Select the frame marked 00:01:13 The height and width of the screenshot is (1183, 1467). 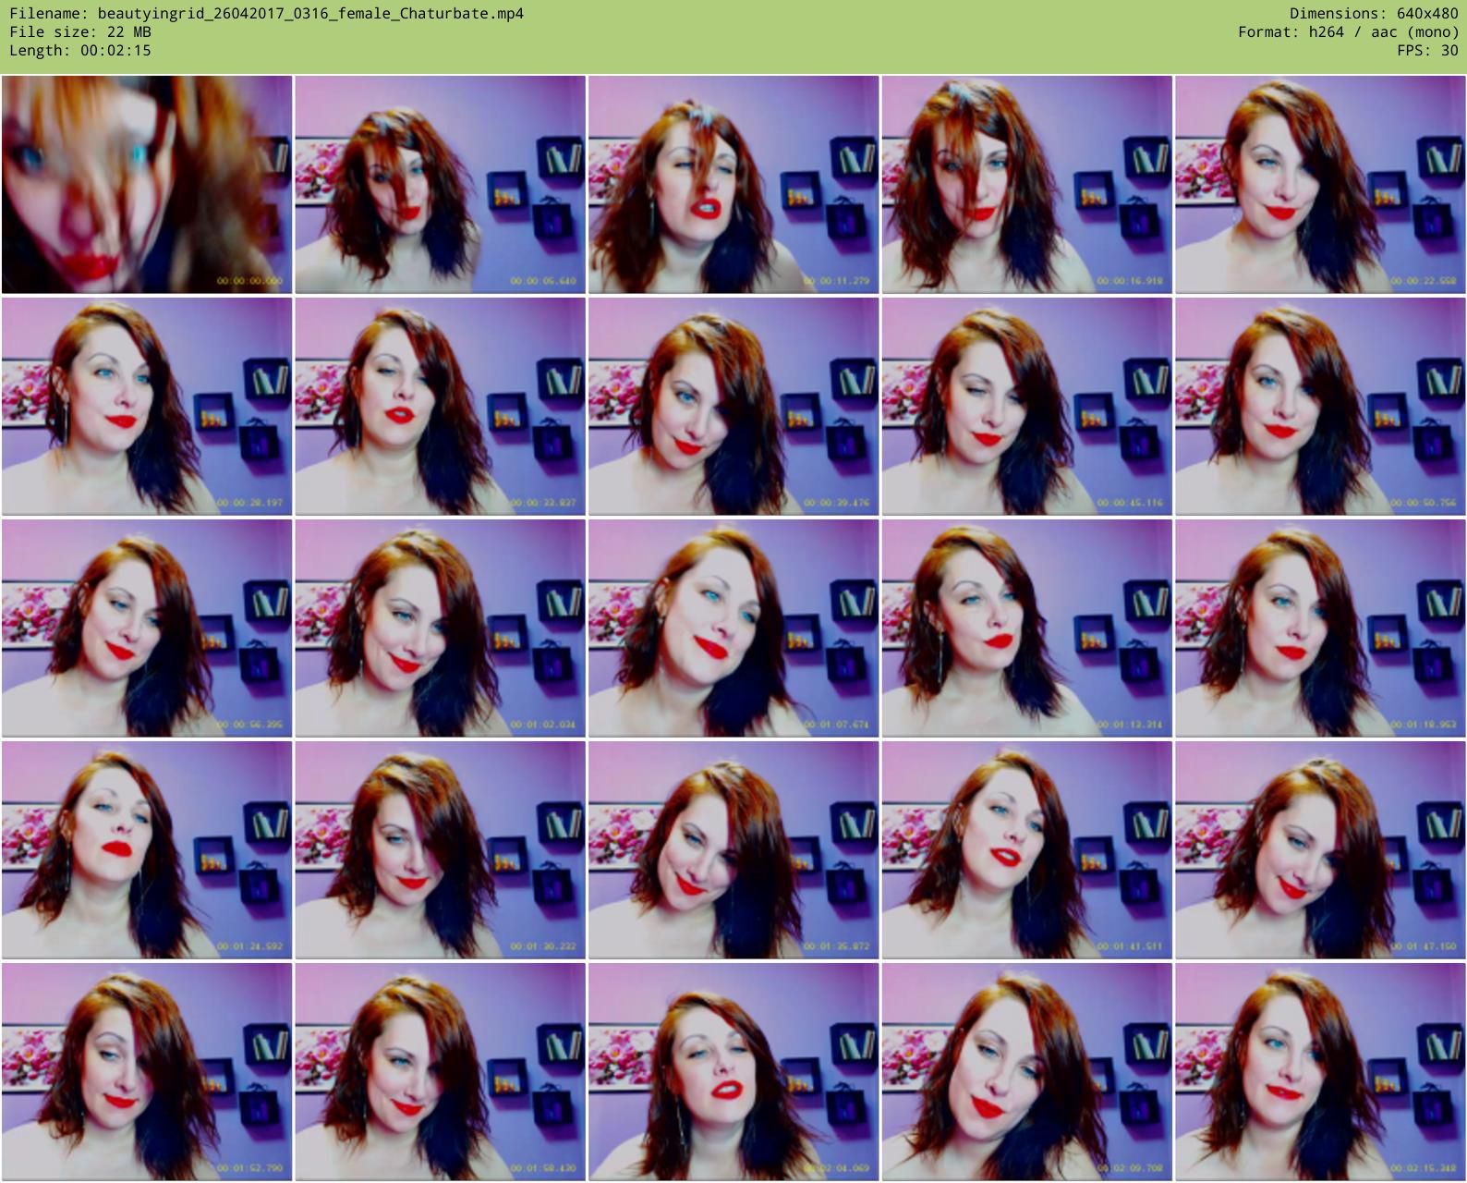click(1026, 628)
